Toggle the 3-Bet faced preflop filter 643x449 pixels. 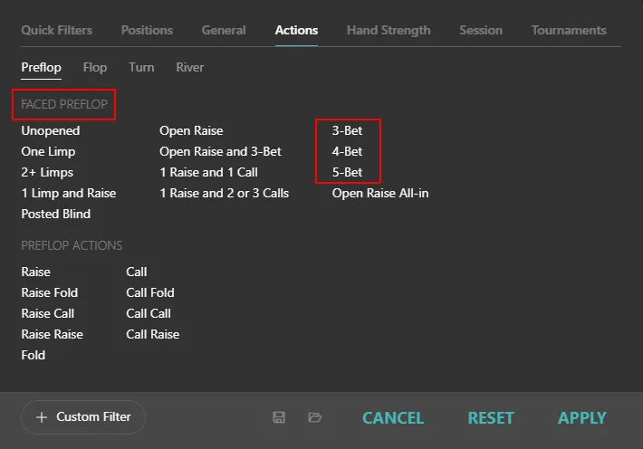(x=347, y=130)
